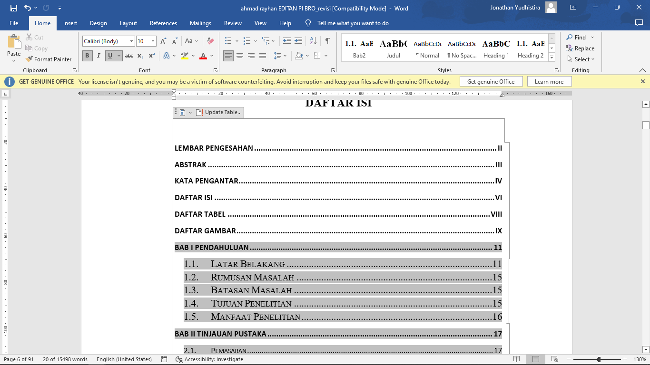Screen dimensions: 650x365
Task: Justify paragraph text
Action: [263, 56]
